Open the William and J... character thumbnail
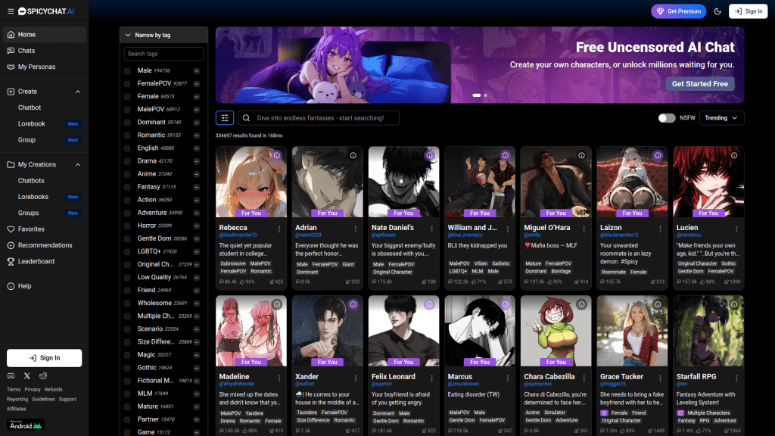Screen dimensions: 775x436 pyautogui.click(x=480, y=182)
